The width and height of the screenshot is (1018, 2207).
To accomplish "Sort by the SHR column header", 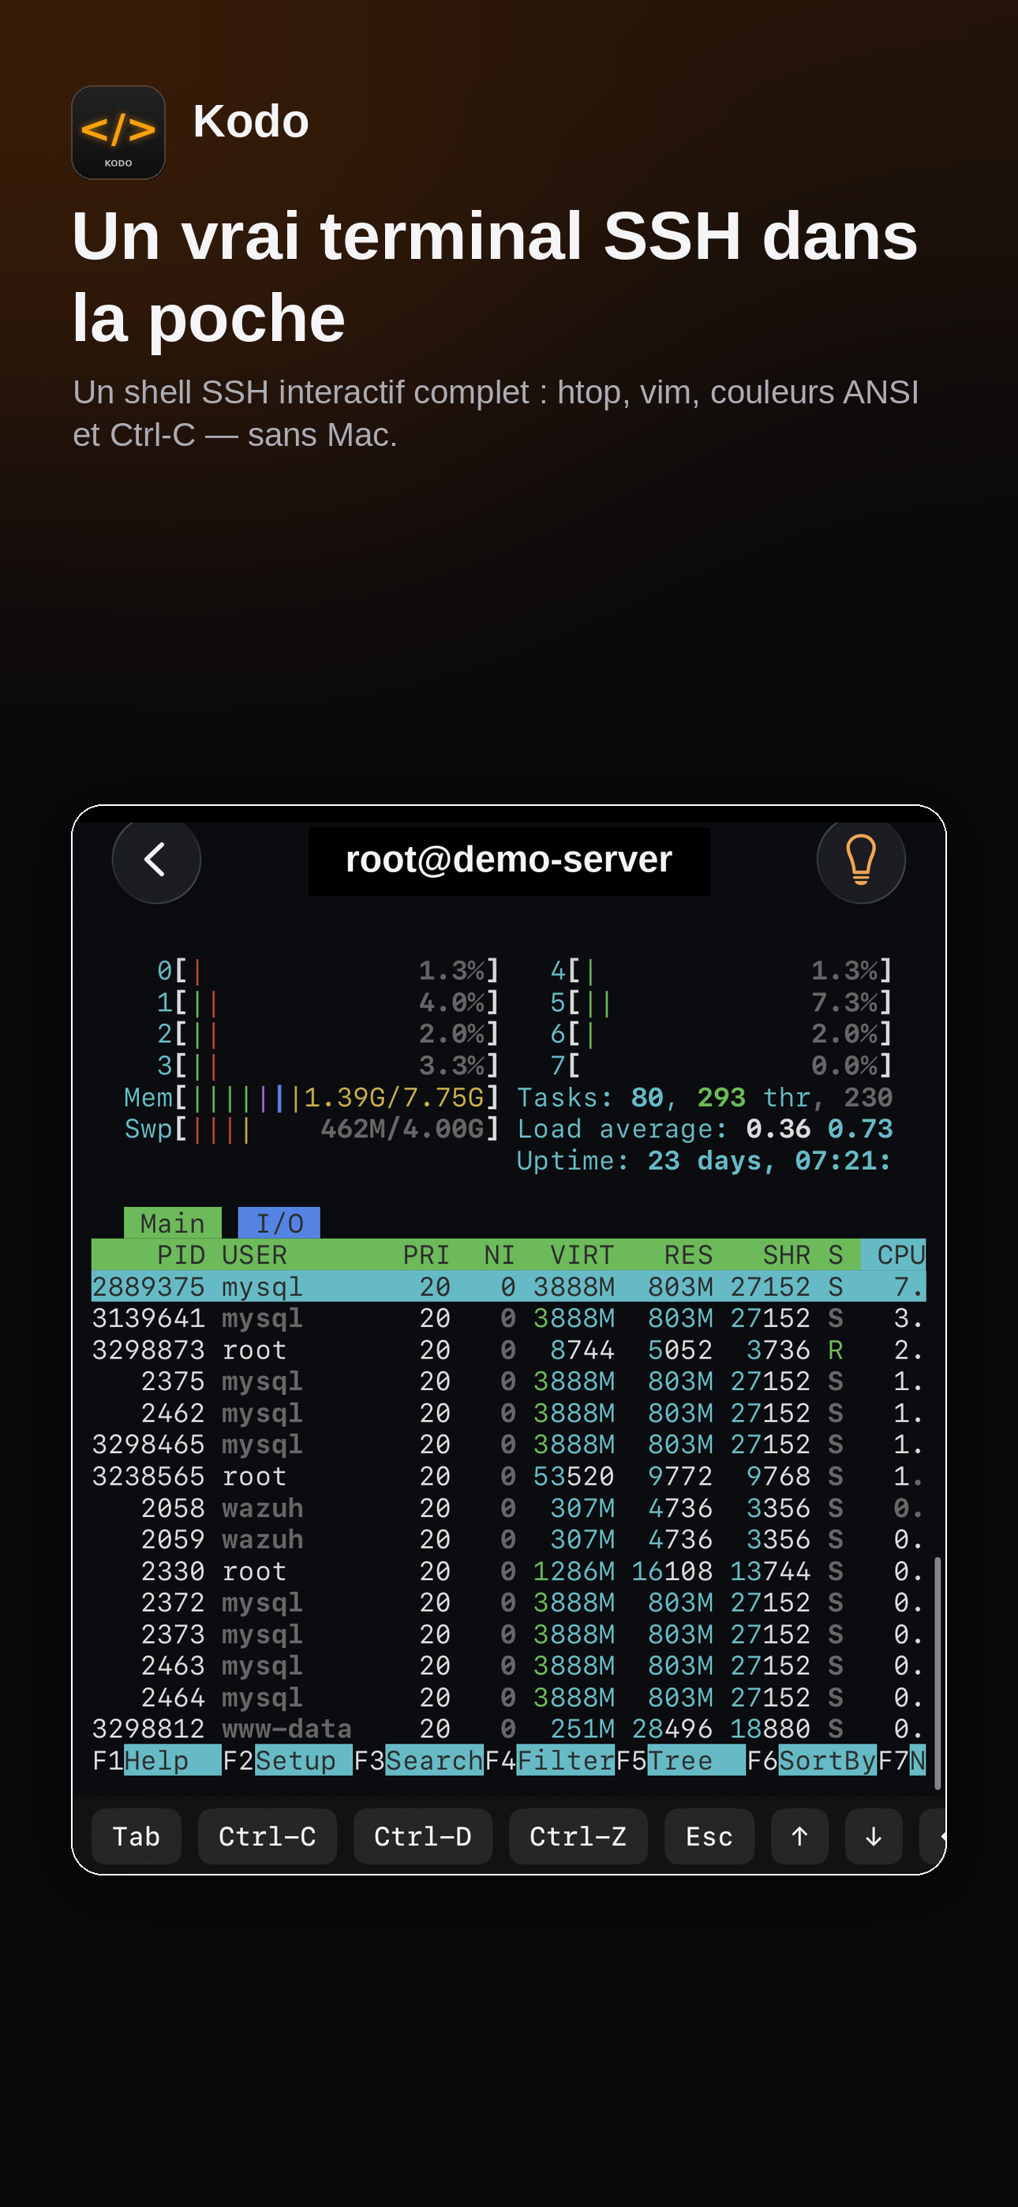I will (x=787, y=1254).
